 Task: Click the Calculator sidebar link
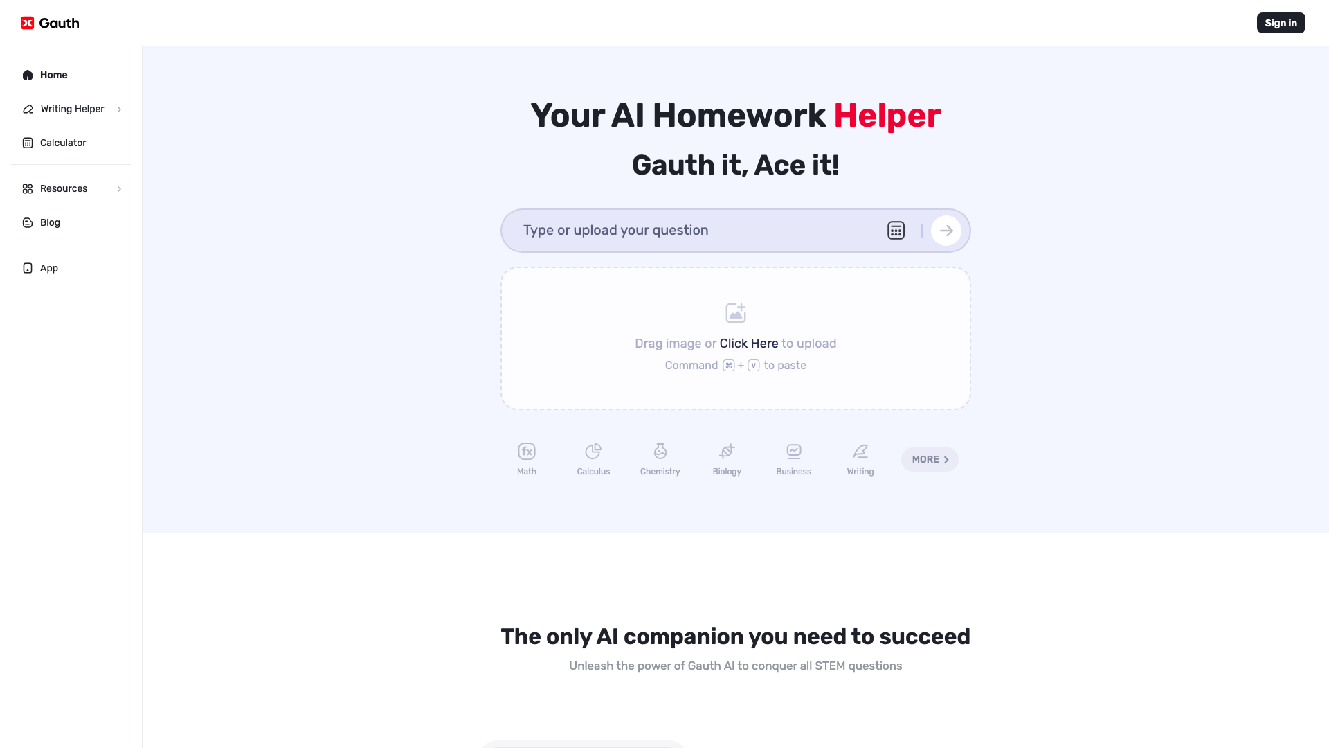point(63,143)
